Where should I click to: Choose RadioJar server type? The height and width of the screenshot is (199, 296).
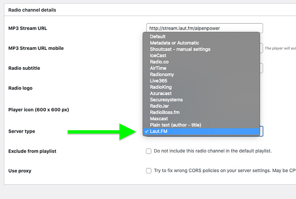(x=160, y=106)
